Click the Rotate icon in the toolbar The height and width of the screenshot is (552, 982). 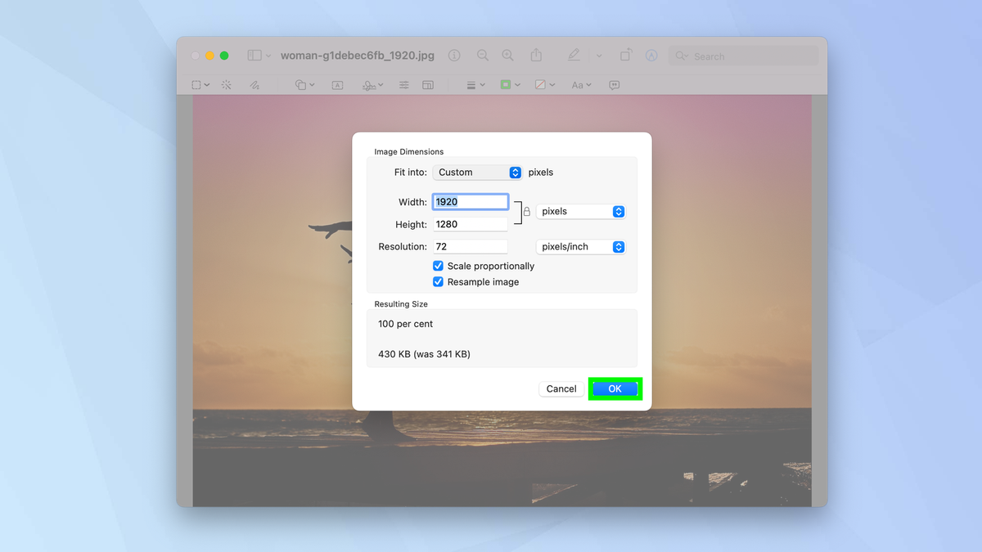[624, 54]
